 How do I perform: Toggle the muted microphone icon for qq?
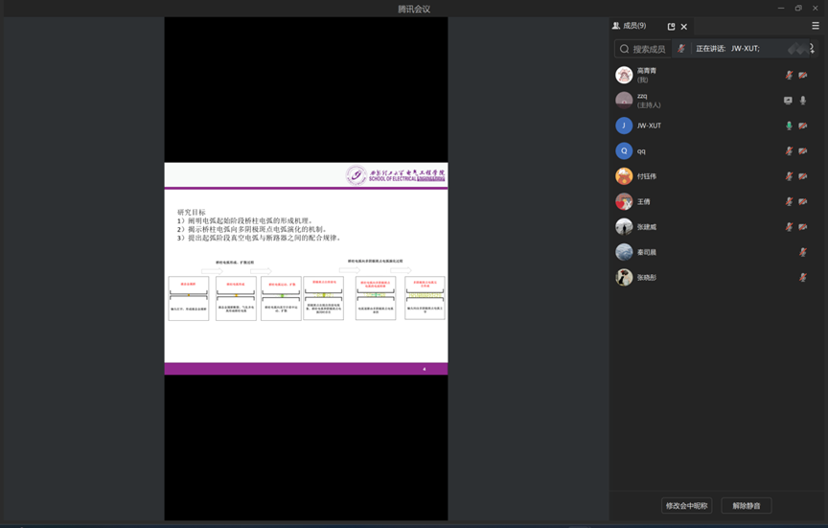[790, 151]
